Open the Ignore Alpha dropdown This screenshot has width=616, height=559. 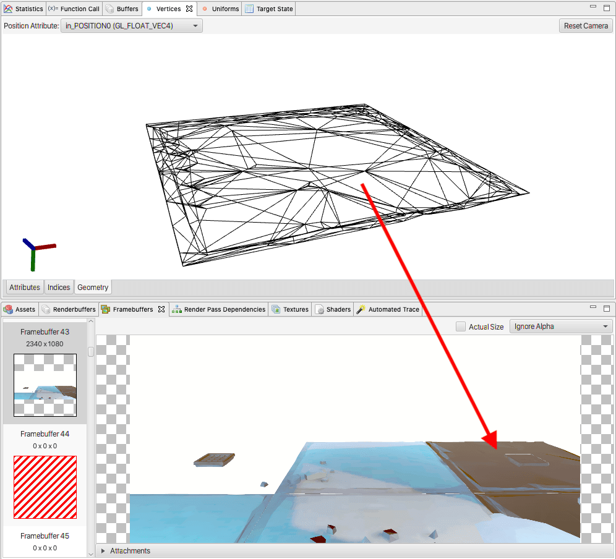click(560, 326)
